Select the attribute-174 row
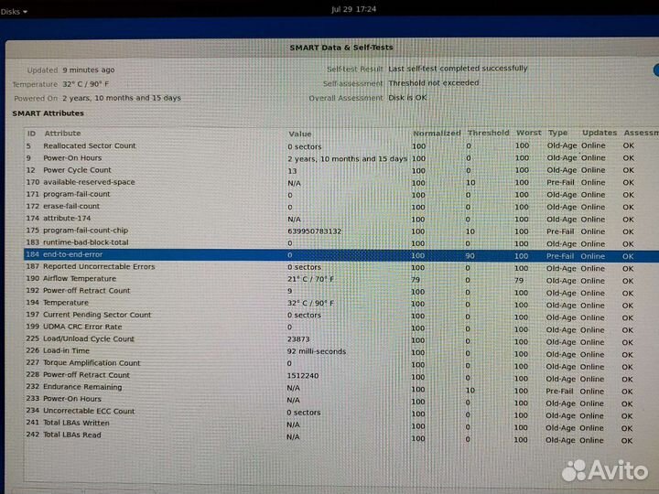 [x=341, y=219]
